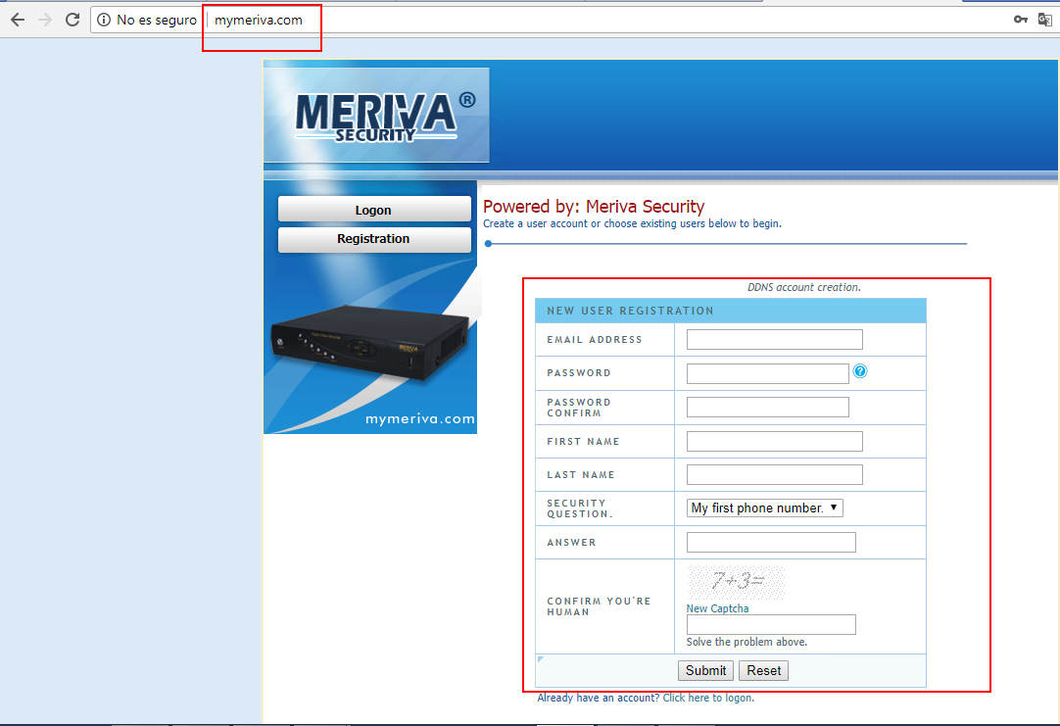Open the Logon menu button
Screen dimensions: 1060x726
pos(374,210)
